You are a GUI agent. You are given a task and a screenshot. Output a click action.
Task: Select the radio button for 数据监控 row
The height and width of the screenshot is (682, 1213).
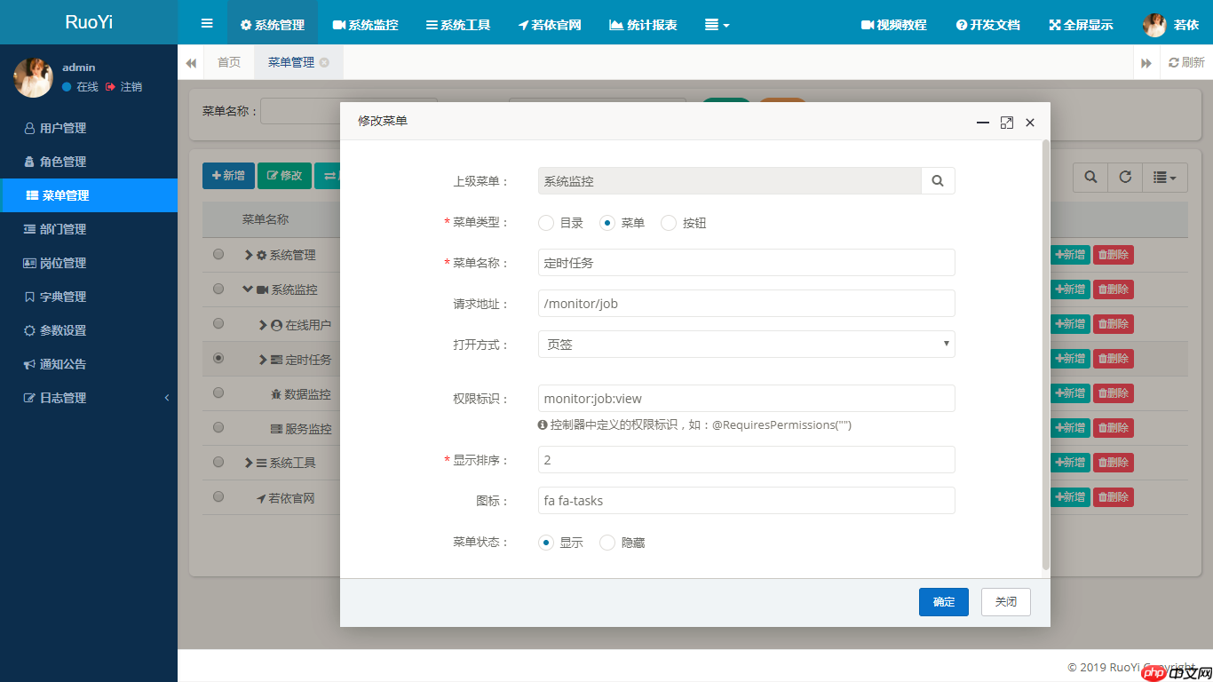[x=218, y=393]
